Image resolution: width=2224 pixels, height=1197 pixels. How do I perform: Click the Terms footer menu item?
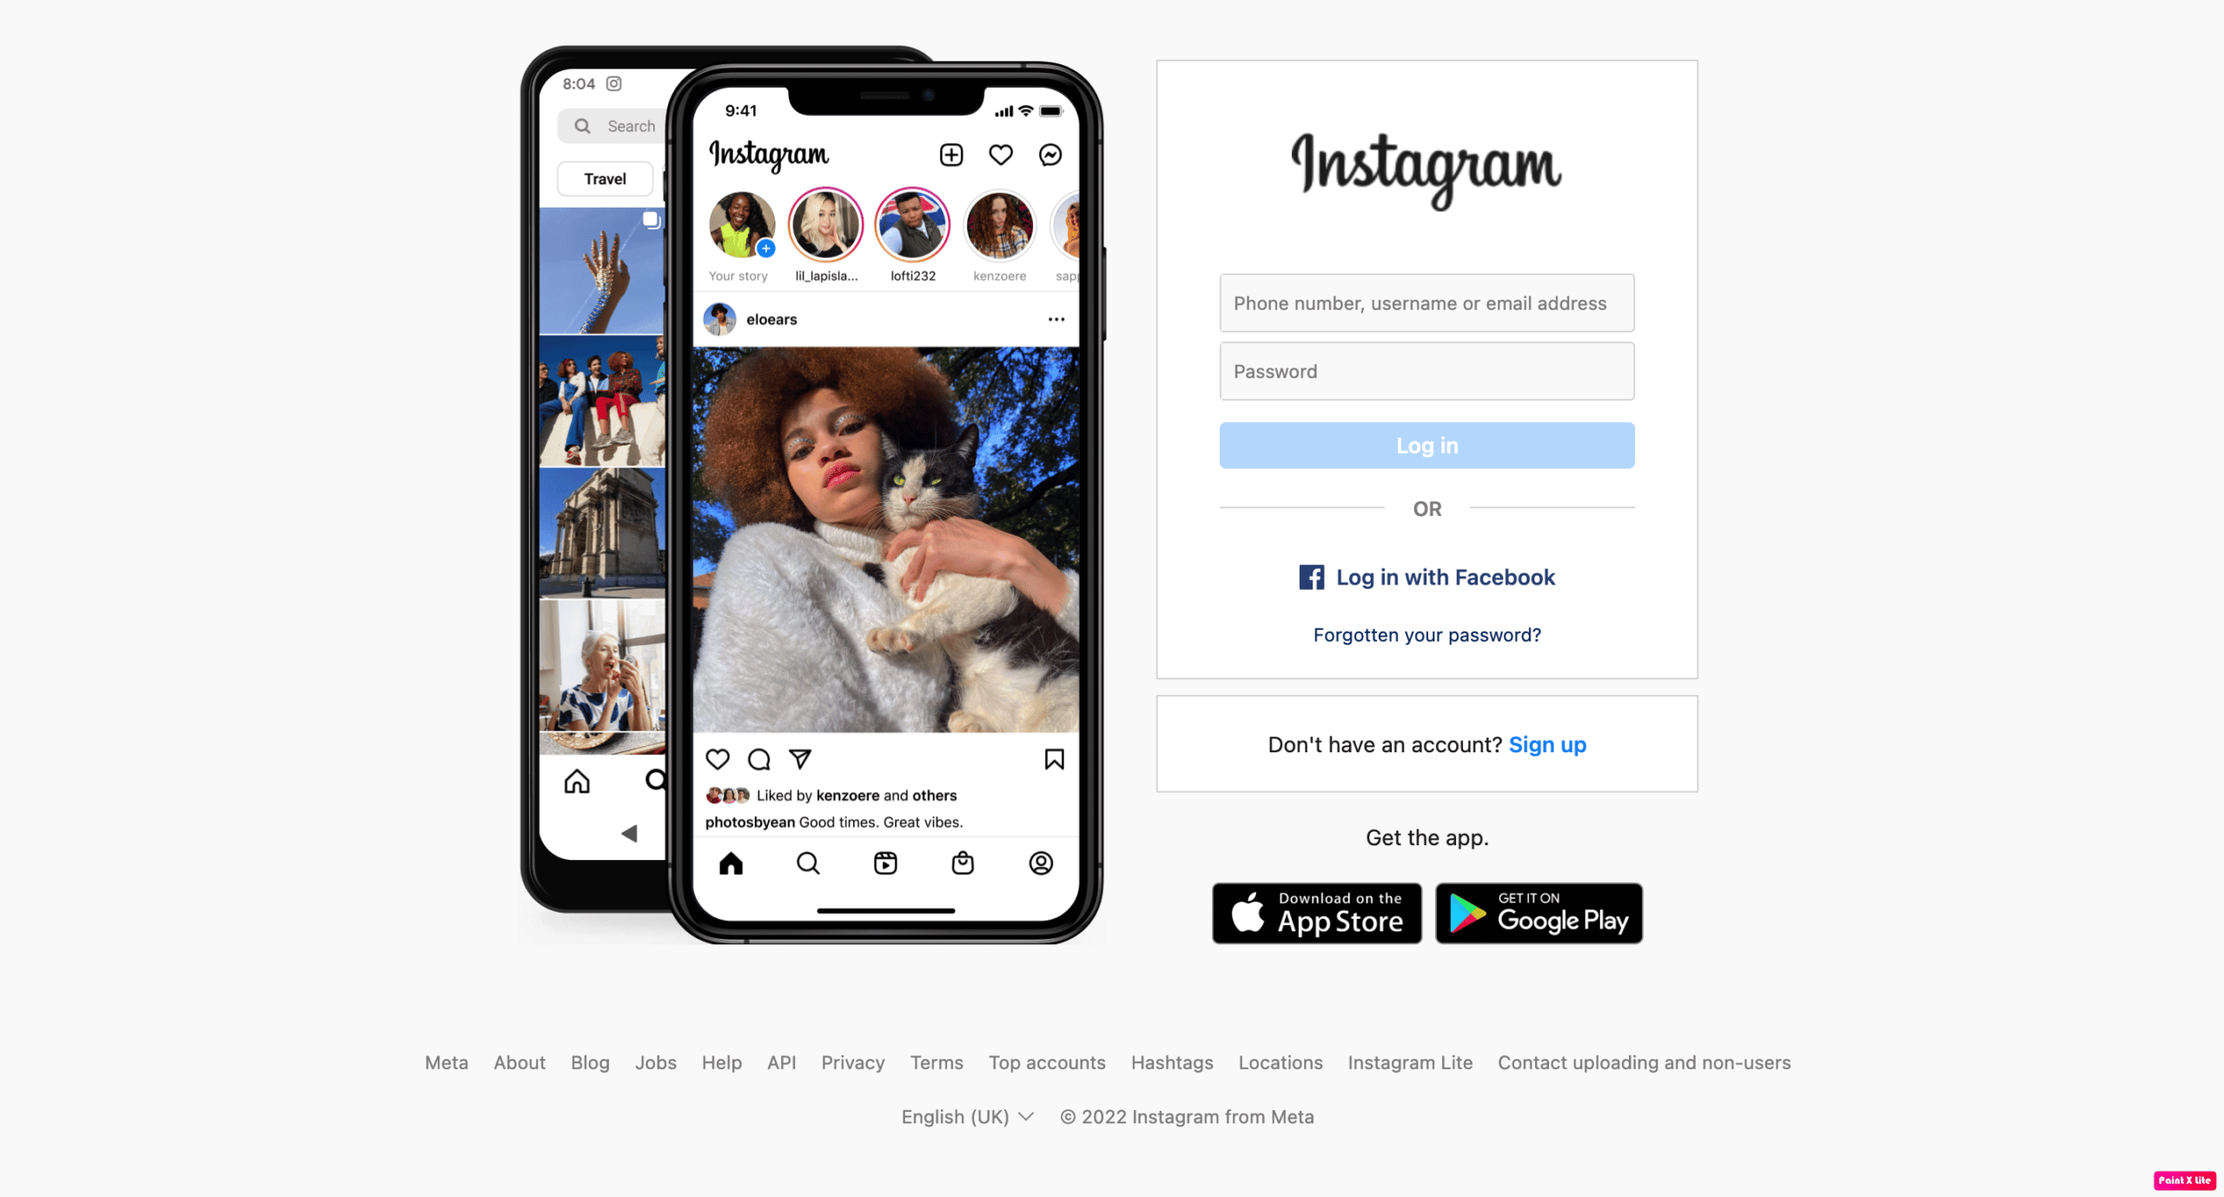(x=935, y=1061)
